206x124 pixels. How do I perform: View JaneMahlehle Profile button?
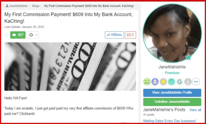[172, 93]
